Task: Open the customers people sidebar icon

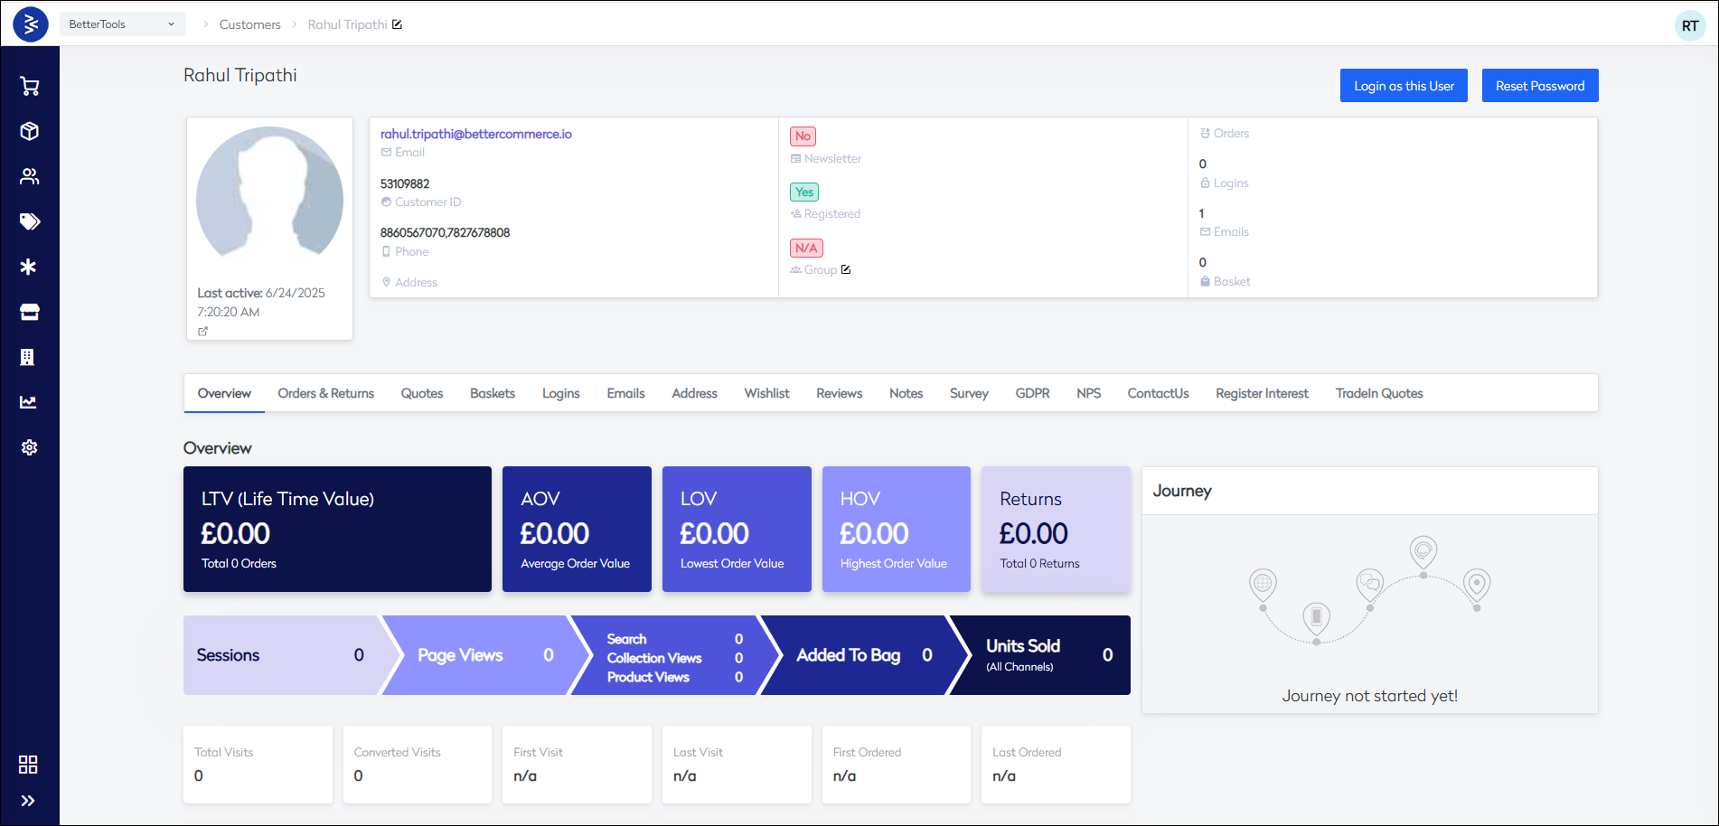Action: pos(29,176)
